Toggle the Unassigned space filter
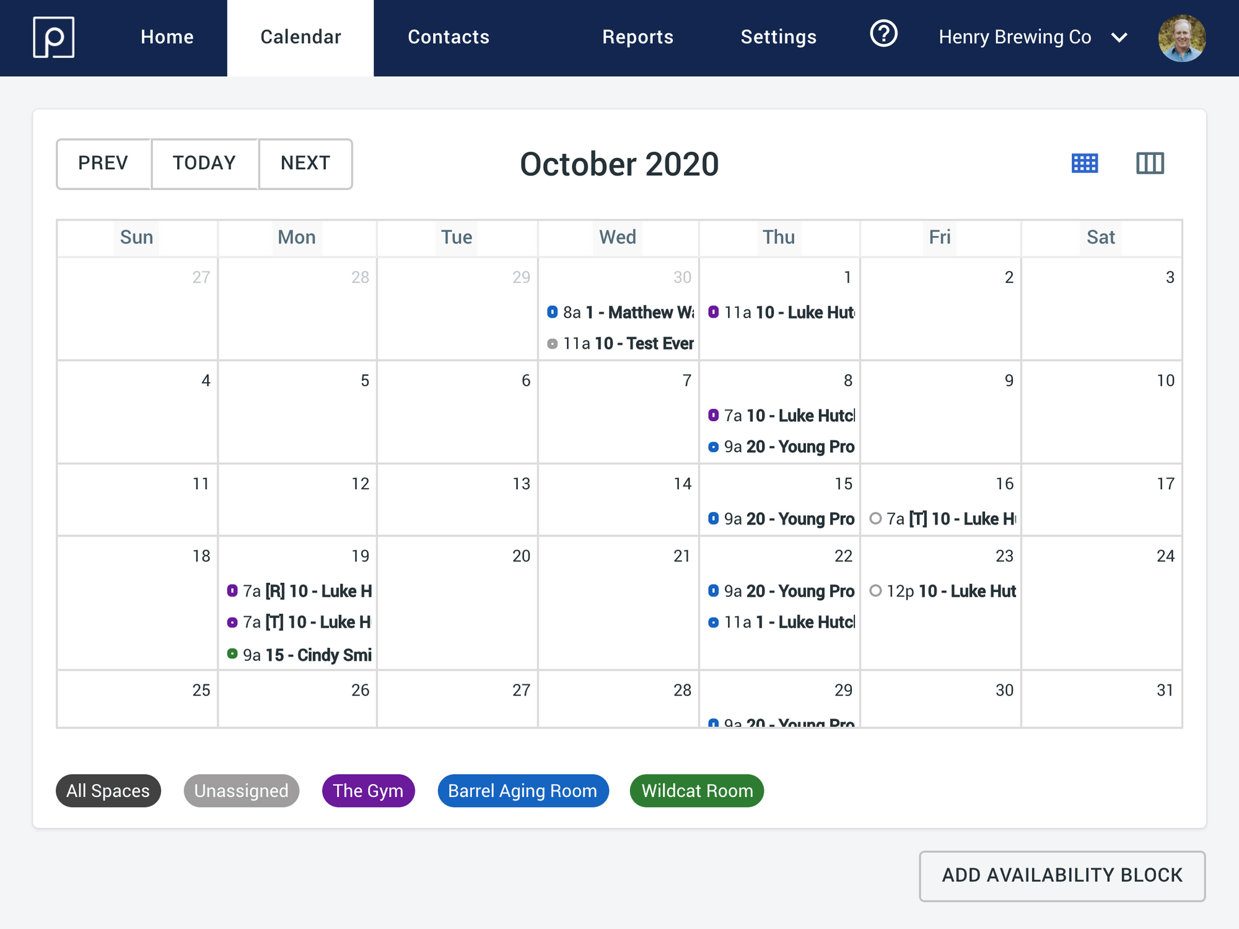Viewport: 1239px width, 929px height. 241,790
